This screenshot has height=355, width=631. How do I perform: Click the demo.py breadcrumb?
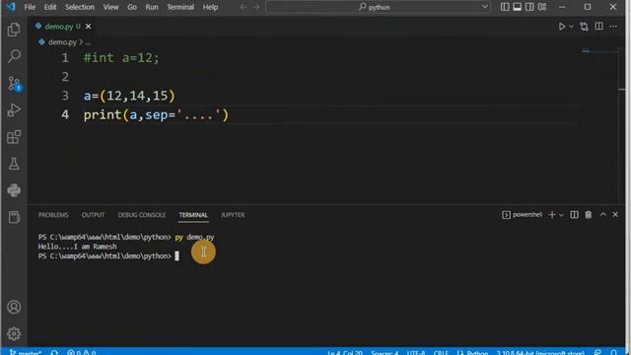(x=62, y=42)
